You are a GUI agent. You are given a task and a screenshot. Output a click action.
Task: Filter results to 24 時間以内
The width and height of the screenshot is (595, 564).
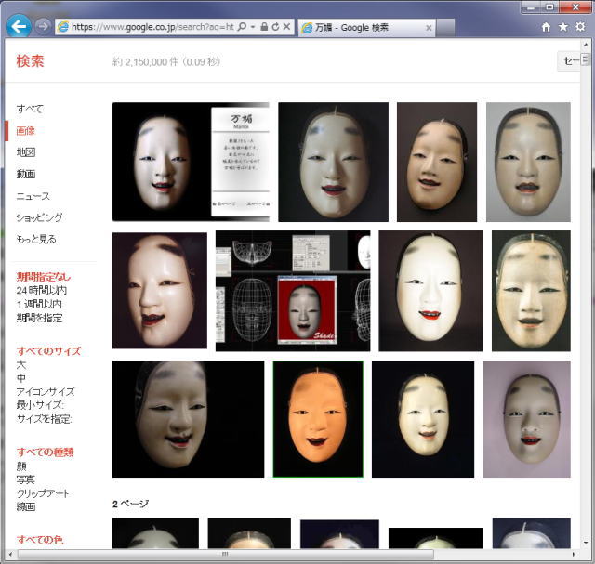pyautogui.click(x=41, y=290)
